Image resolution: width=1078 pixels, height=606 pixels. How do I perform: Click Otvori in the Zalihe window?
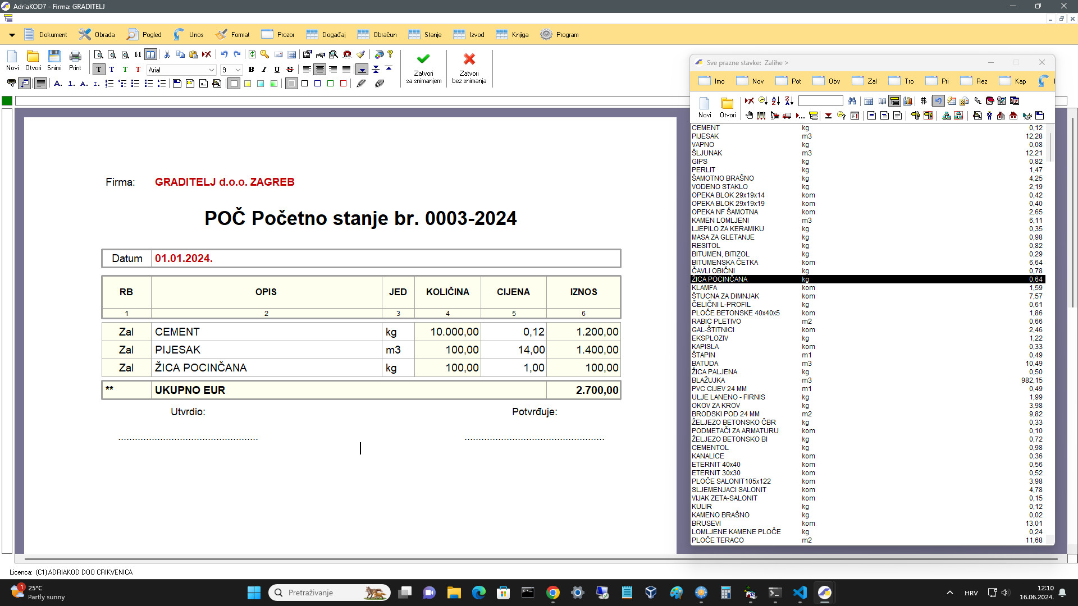[728, 108]
